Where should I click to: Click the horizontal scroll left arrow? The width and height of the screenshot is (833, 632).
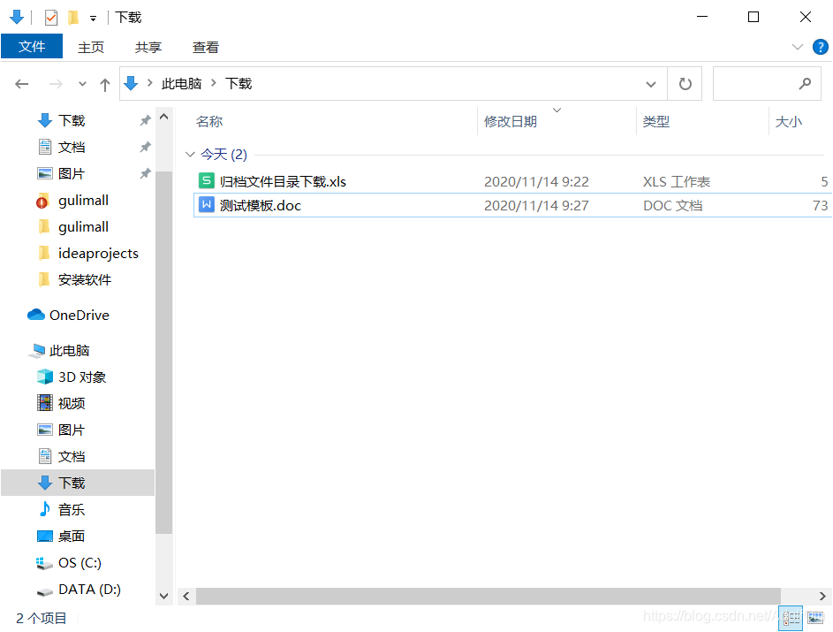coord(186,597)
